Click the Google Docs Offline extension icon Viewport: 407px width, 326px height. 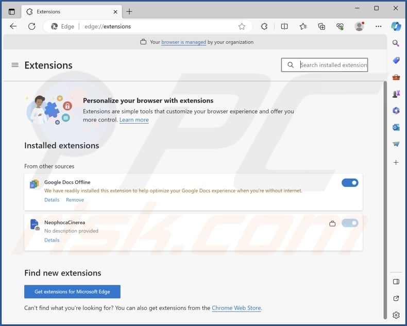pos(35,184)
